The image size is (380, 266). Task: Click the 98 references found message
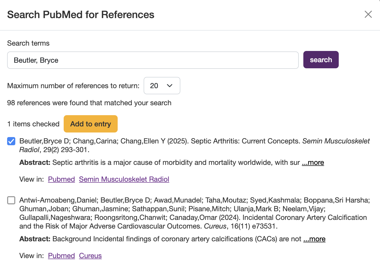[x=89, y=103]
